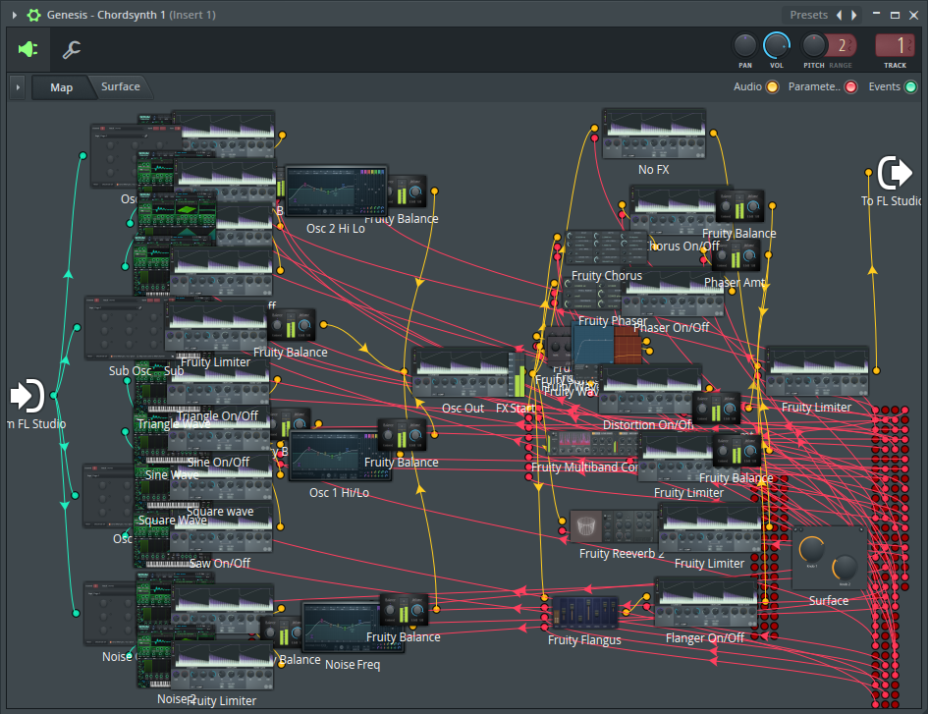The width and height of the screenshot is (928, 714).
Task: Select the Osc Out node
Action: point(463,373)
